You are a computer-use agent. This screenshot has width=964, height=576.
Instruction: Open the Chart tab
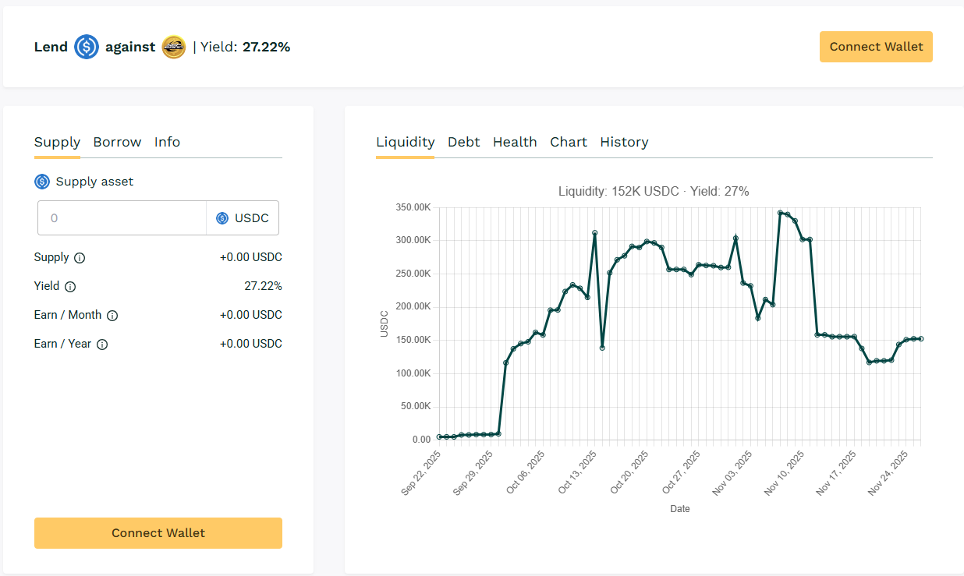pos(569,142)
